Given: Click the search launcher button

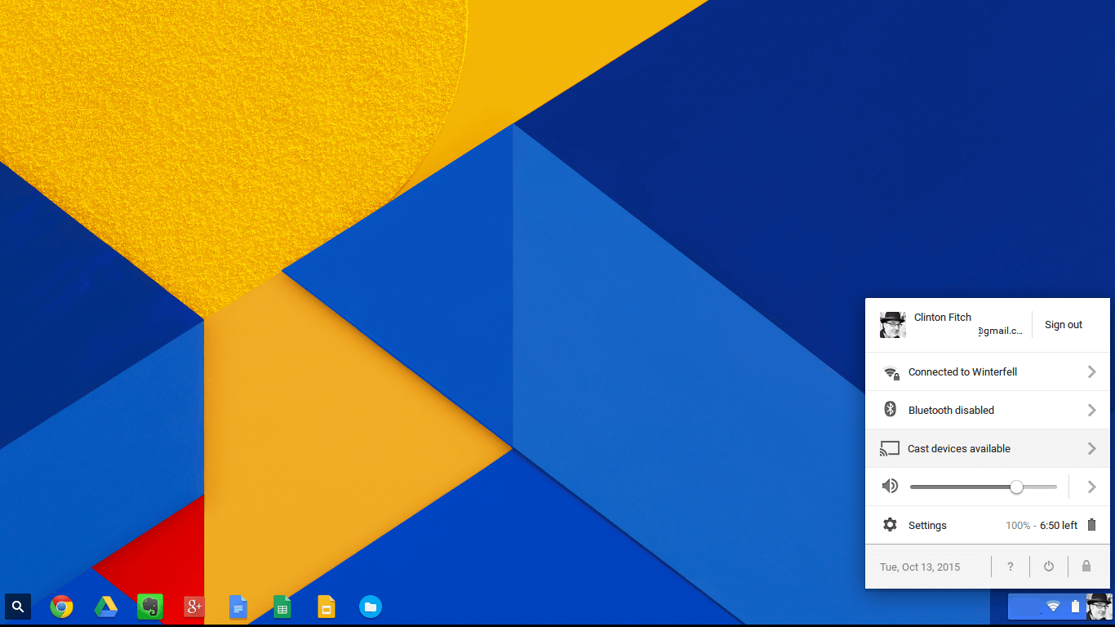Looking at the screenshot, I should tap(18, 607).
